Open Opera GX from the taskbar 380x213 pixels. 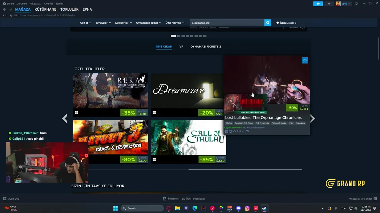click(x=169, y=208)
